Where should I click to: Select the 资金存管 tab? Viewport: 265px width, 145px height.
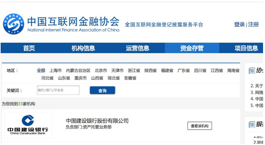[192, 48]
